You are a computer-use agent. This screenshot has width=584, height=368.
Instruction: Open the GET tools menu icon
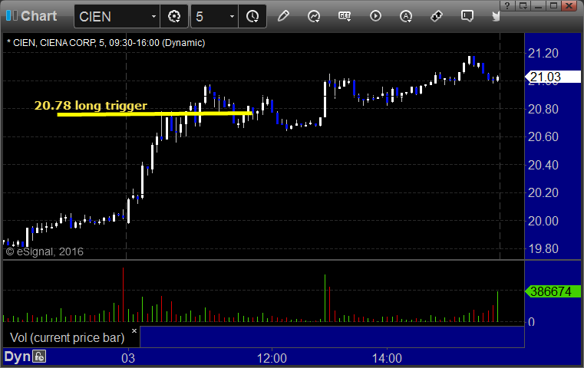coord(345,16)
